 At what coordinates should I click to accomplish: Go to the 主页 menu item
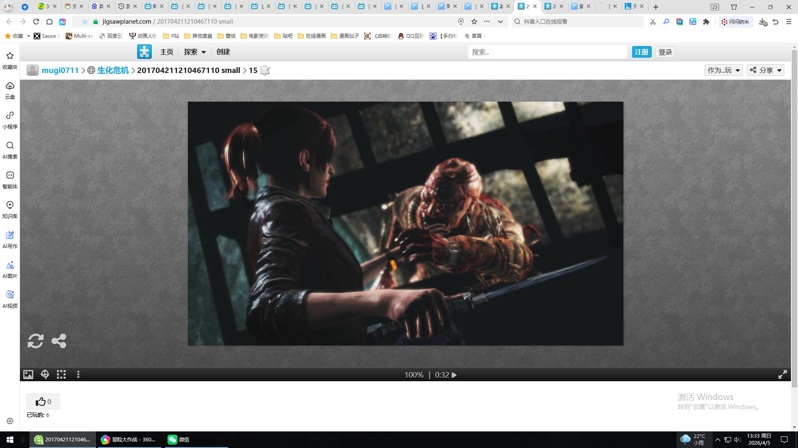(167, 52)
